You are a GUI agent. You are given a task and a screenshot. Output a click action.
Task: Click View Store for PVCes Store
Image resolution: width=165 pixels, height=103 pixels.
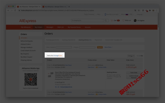click(x=91, y=94)
